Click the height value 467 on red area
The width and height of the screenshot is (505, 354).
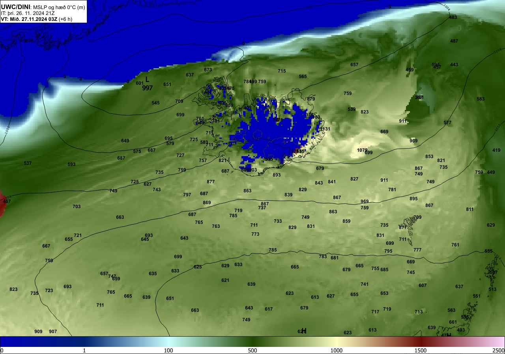[7, 201]
